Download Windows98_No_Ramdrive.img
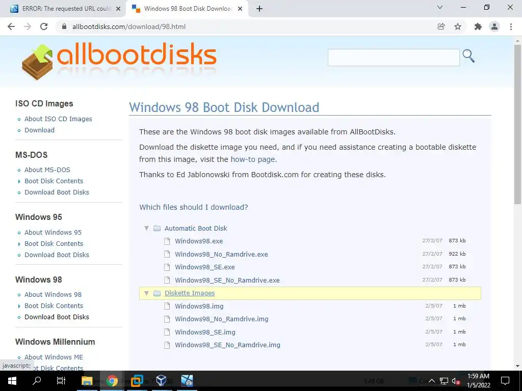 click(222, 319)
